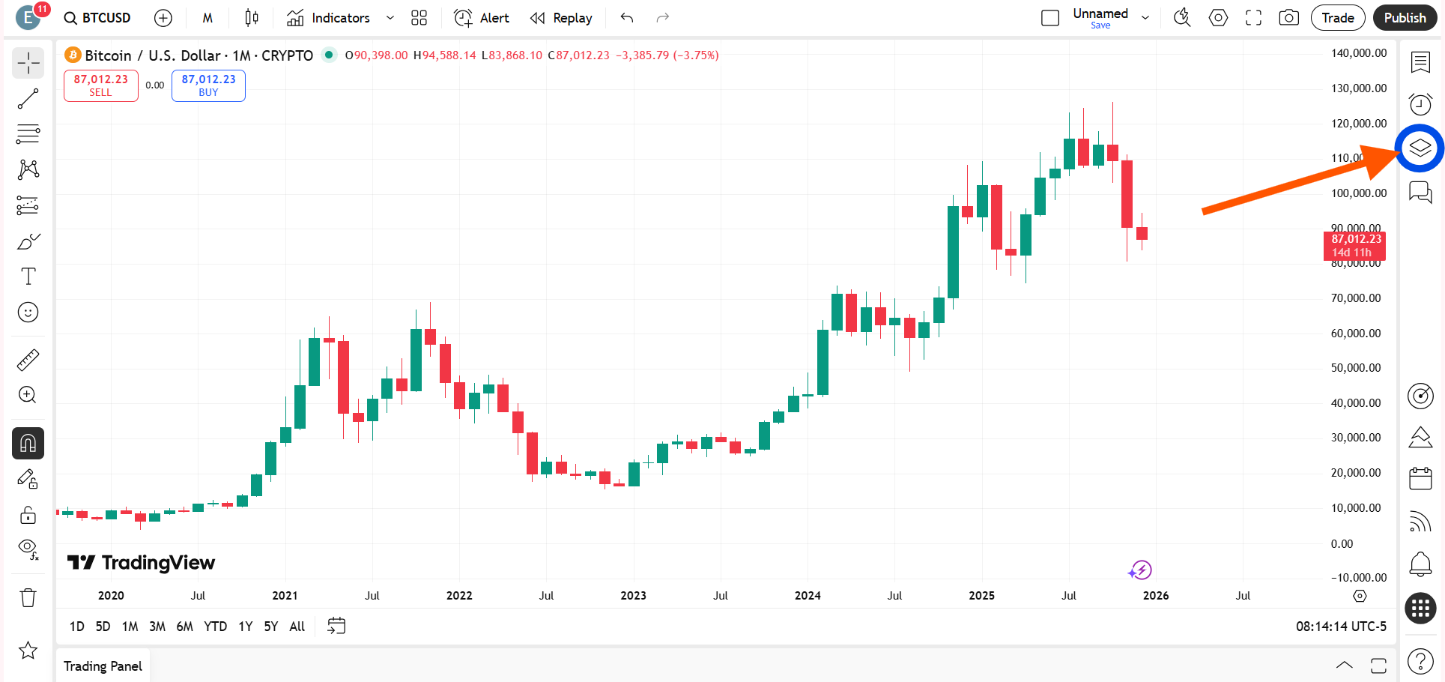Remove drawings using the trash icon
Viewport: 1445px width, 682px height.
click(x=28, y=597)
